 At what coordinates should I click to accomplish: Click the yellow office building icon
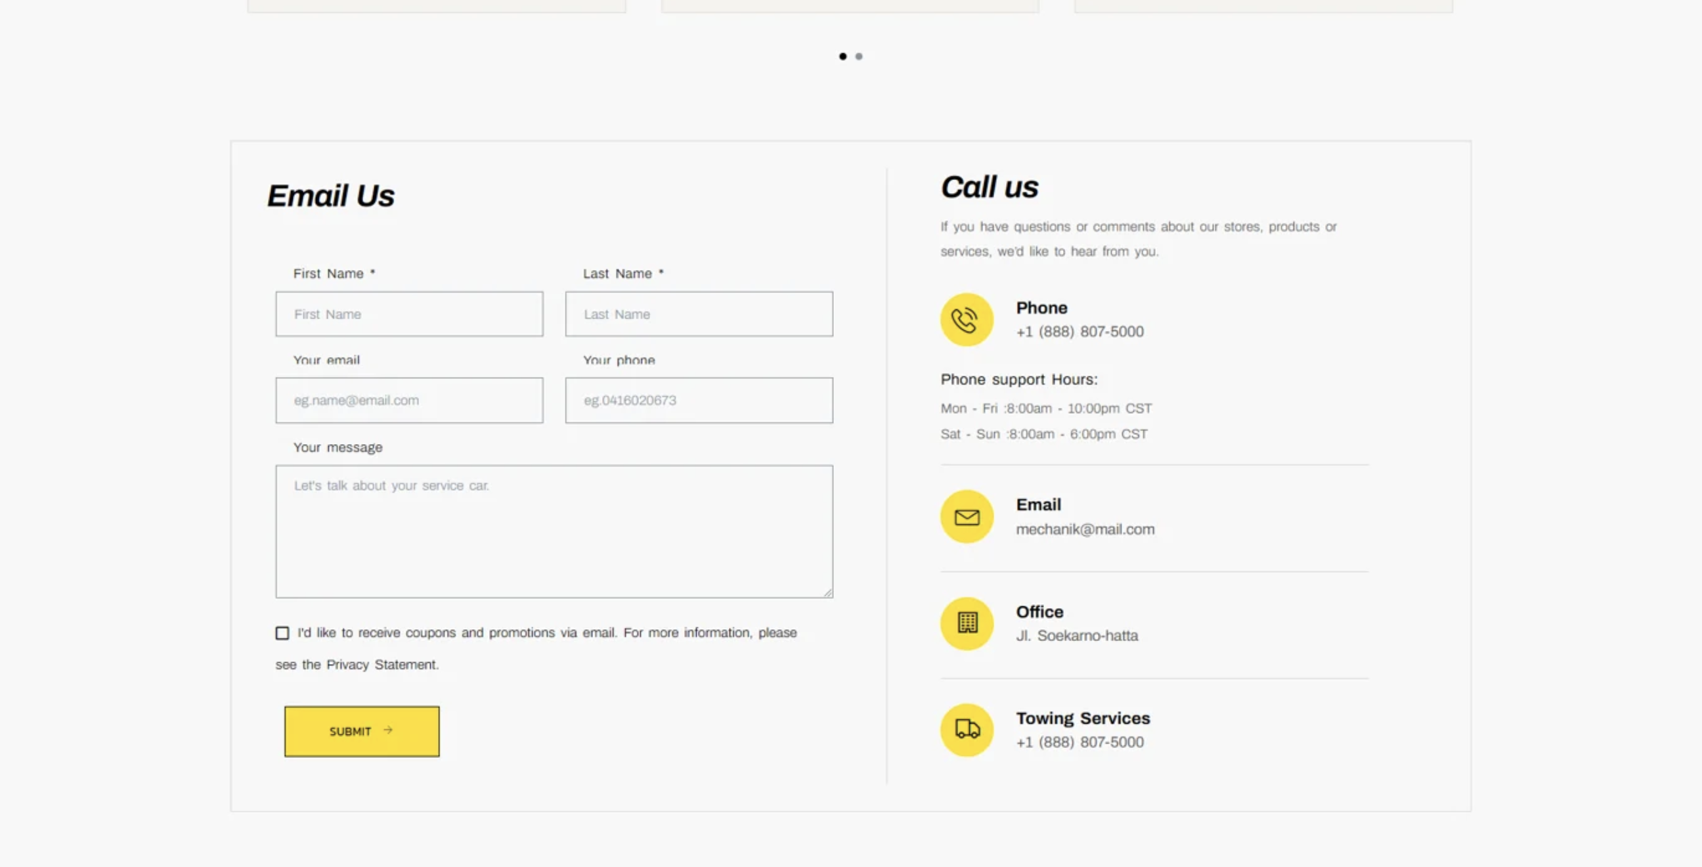[966, 623]
